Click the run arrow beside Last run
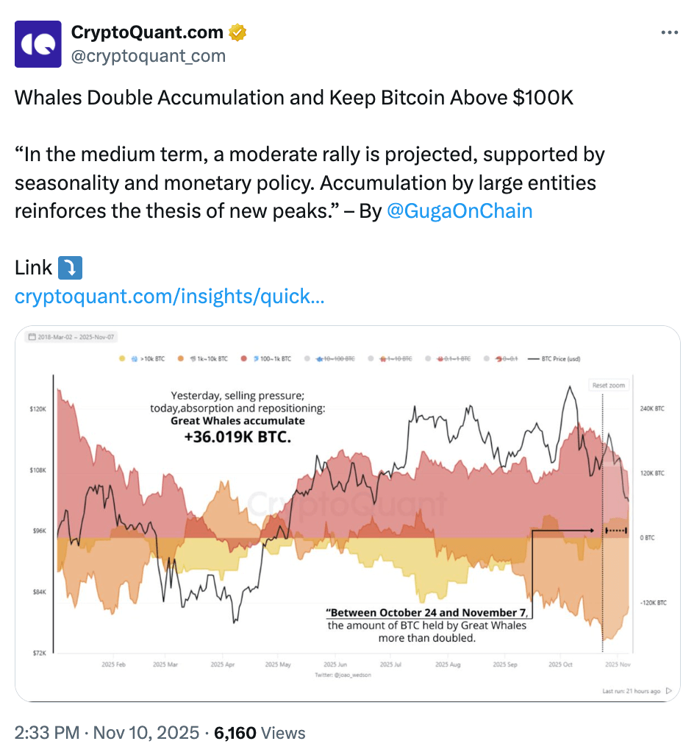The height and width of the screenshot is (755, 697). 668,691
